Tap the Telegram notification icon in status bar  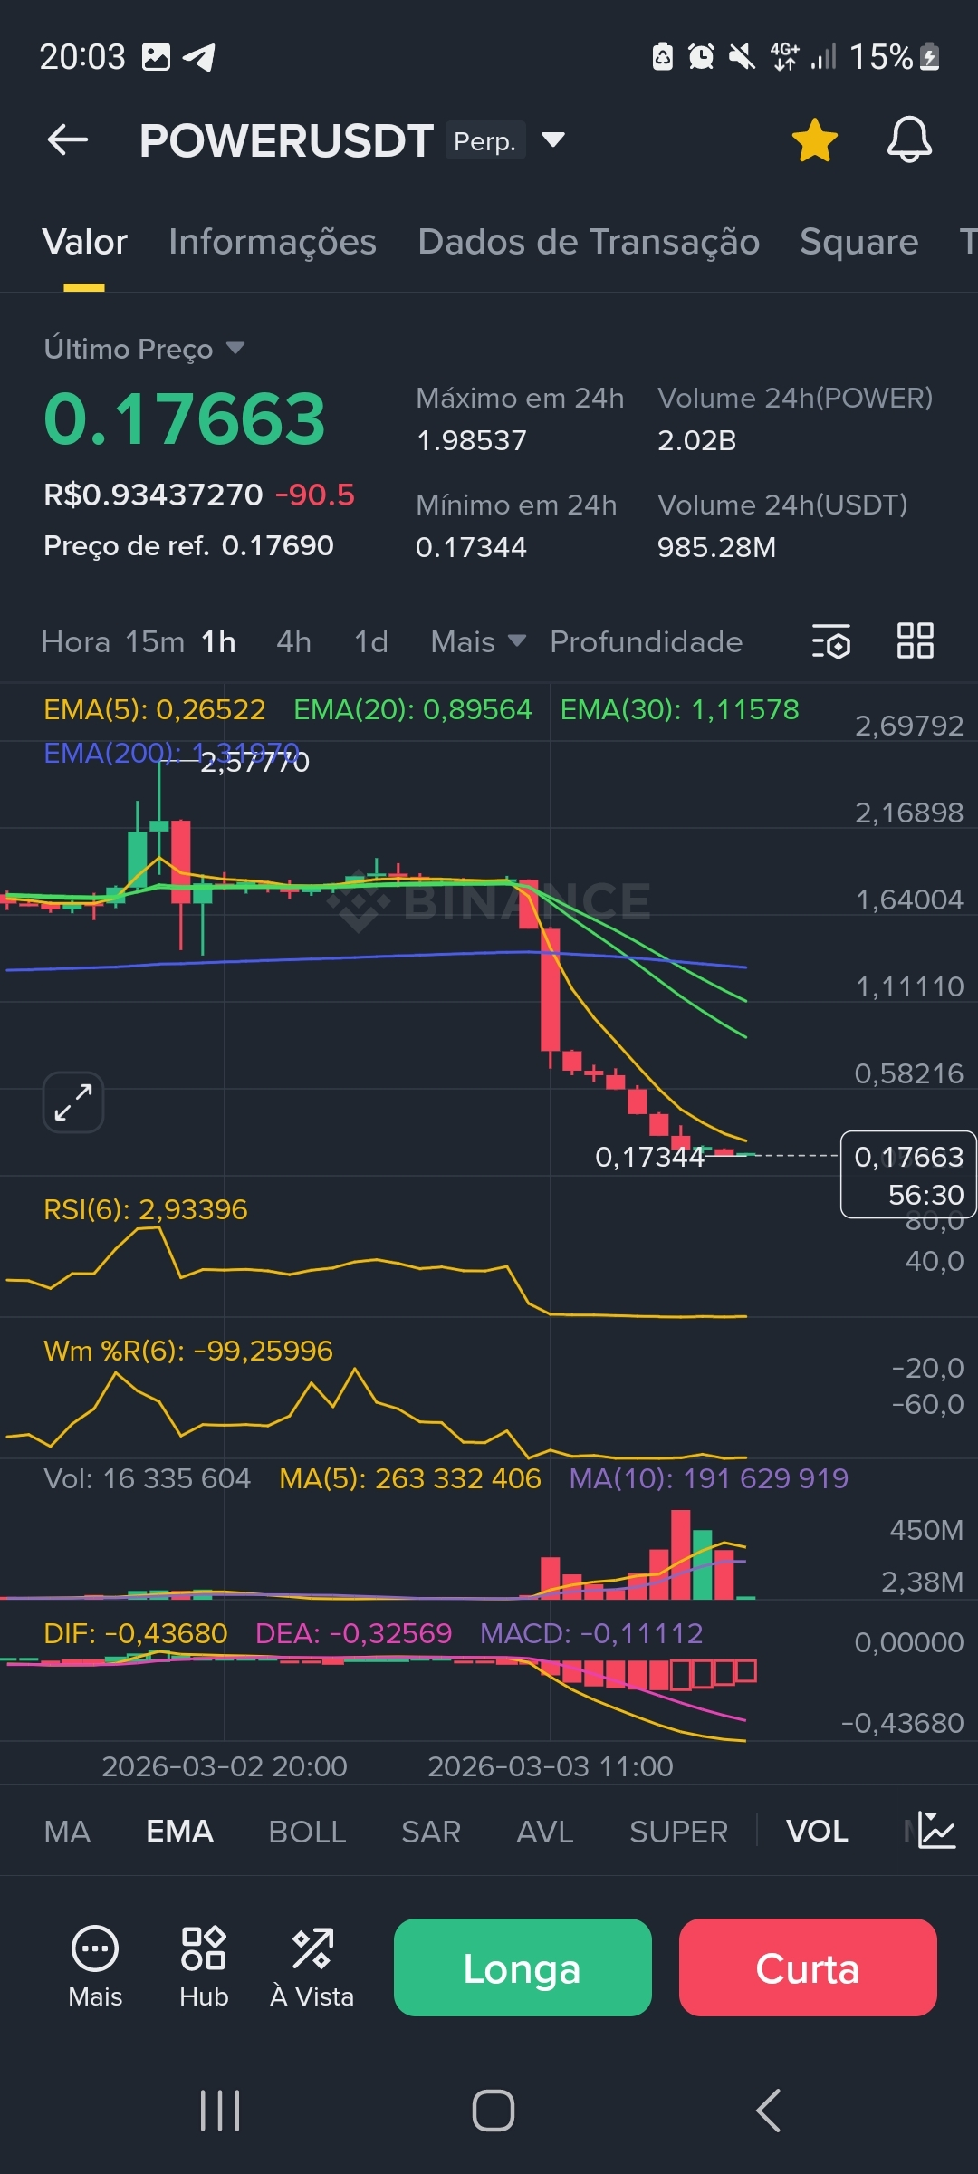199,57
